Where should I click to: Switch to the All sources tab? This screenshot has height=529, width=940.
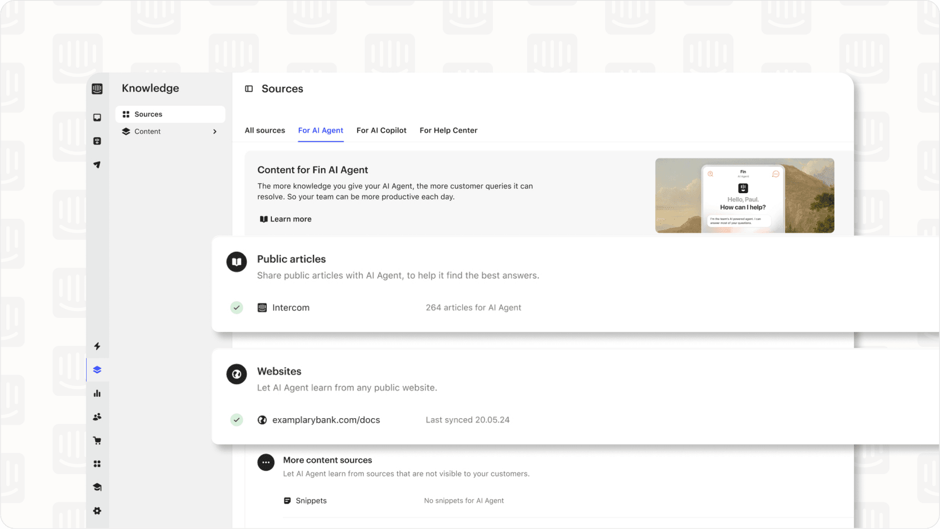pos(265,130)
